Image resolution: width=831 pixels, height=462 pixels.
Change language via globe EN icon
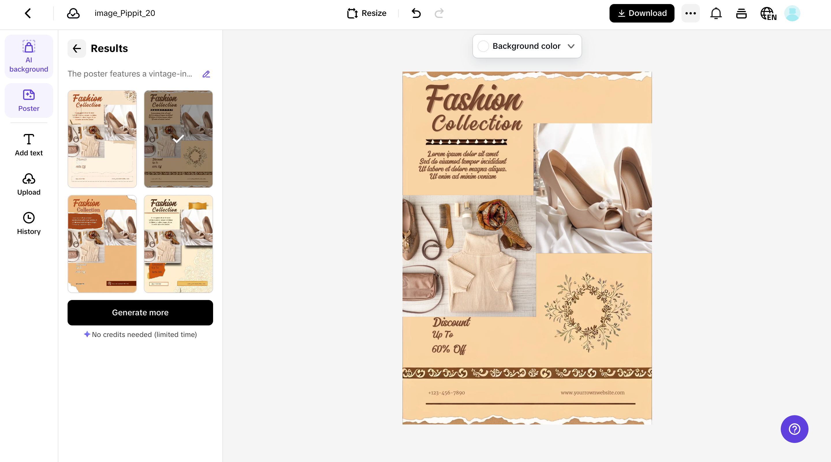[768, 13]
